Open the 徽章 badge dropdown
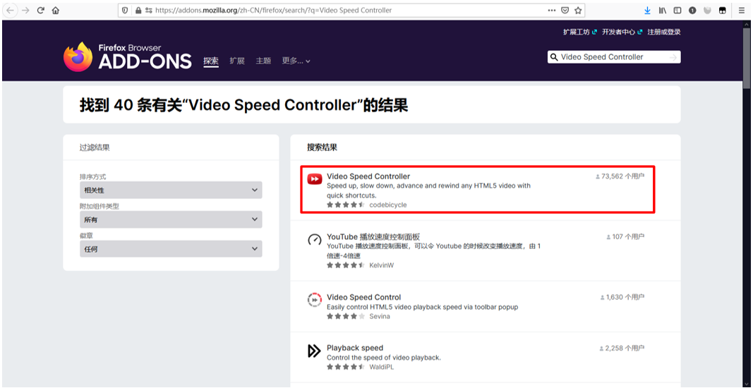 [x=171, y=249]
